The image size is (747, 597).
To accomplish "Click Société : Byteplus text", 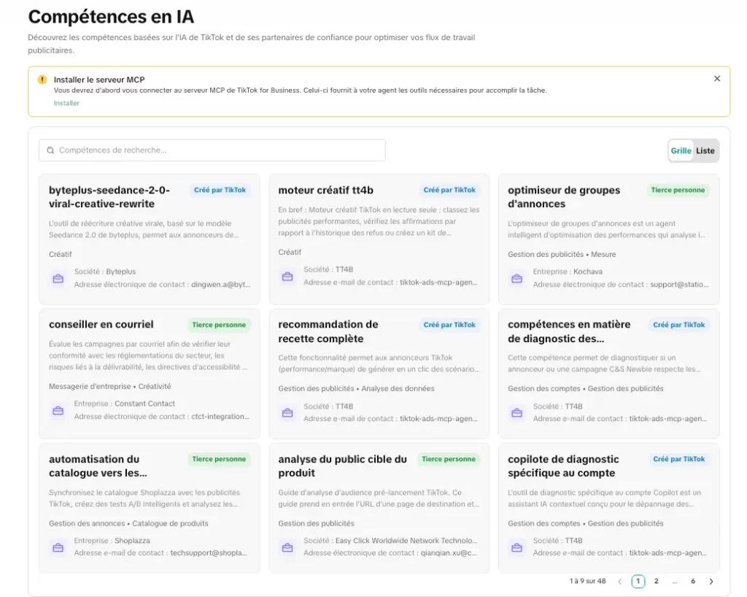I will pos(105,271).
